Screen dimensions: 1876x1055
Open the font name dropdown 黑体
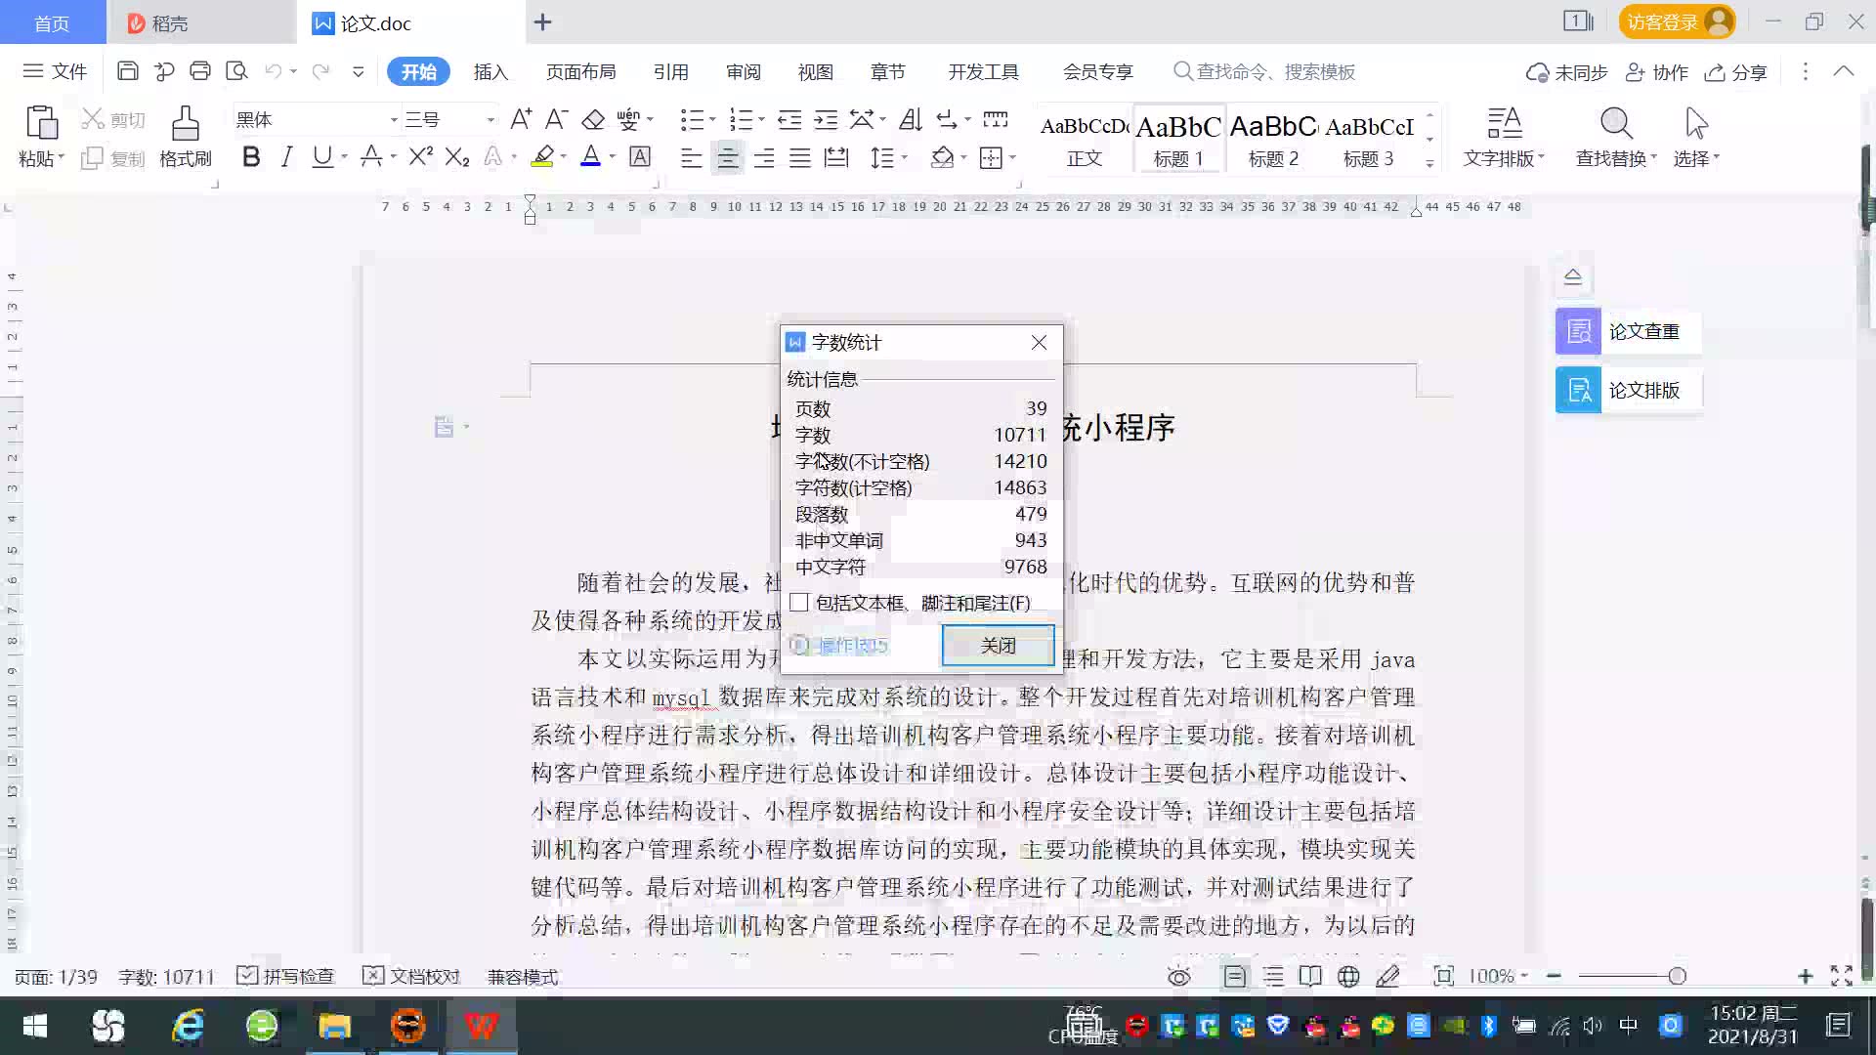394,119
